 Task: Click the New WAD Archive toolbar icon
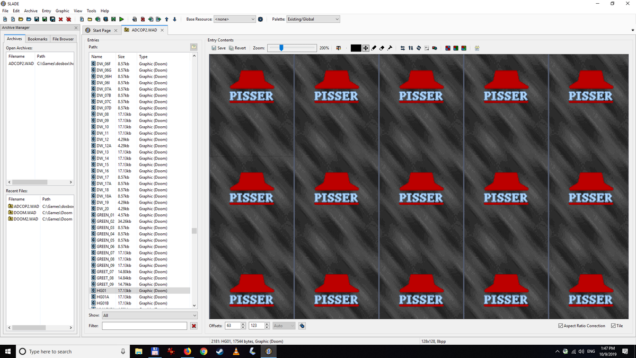tap(5, 19)
